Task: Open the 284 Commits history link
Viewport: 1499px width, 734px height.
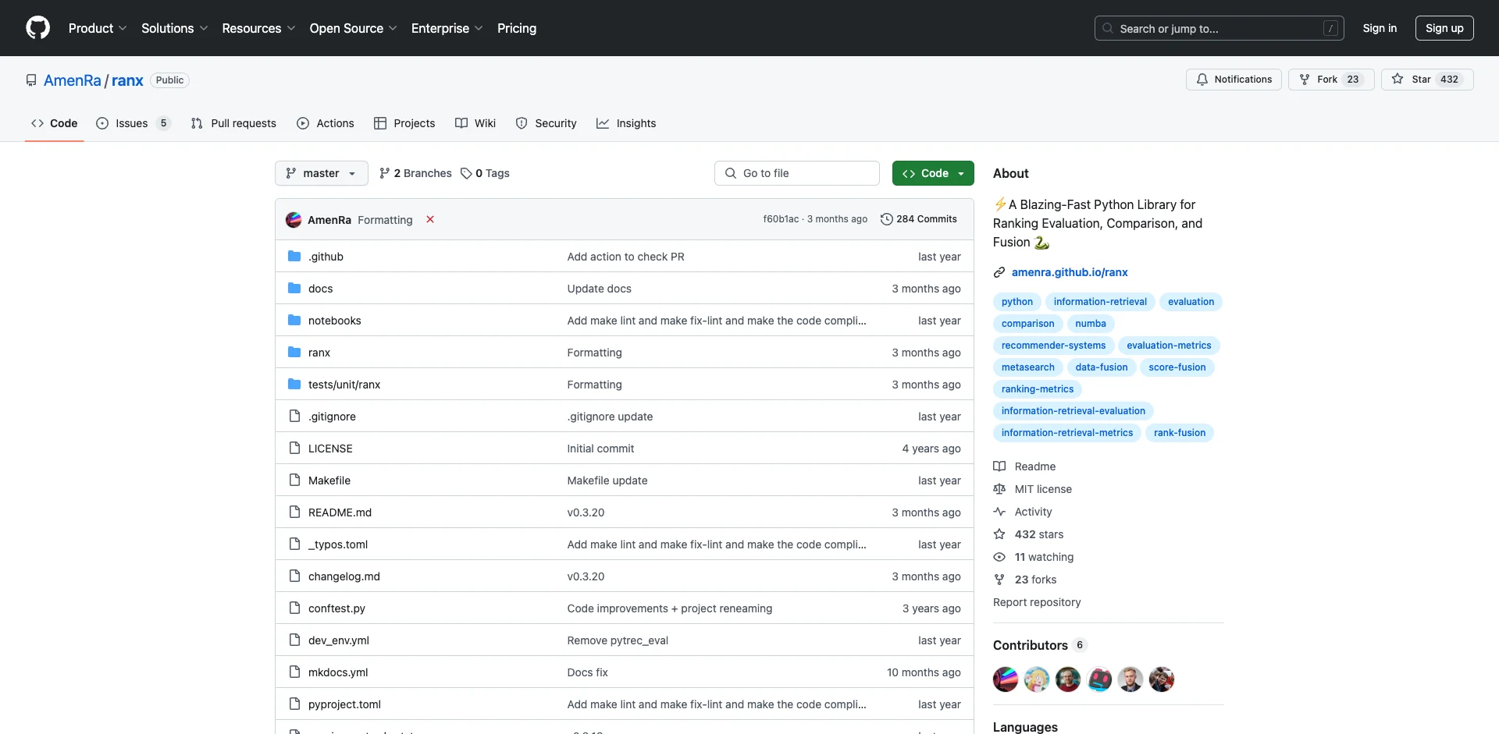Action: (919, 219)
